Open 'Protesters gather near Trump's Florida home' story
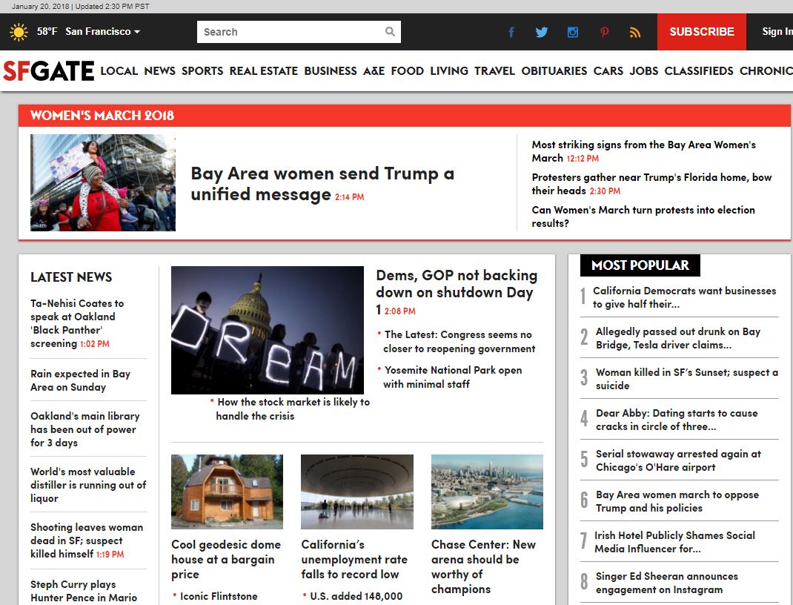The width and height of the screenshot is (793, 605). tap(651, 184)
